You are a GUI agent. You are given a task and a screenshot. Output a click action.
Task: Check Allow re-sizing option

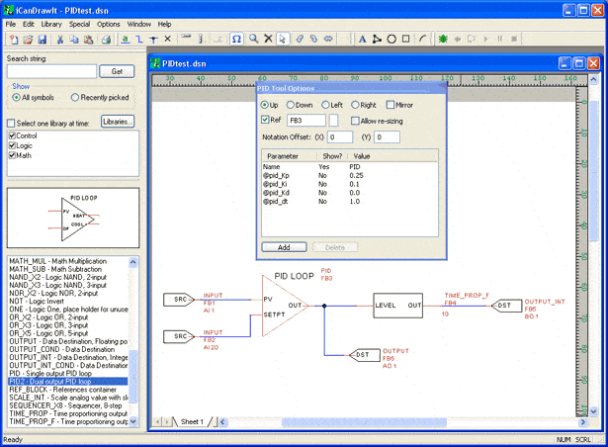point(353,120)
